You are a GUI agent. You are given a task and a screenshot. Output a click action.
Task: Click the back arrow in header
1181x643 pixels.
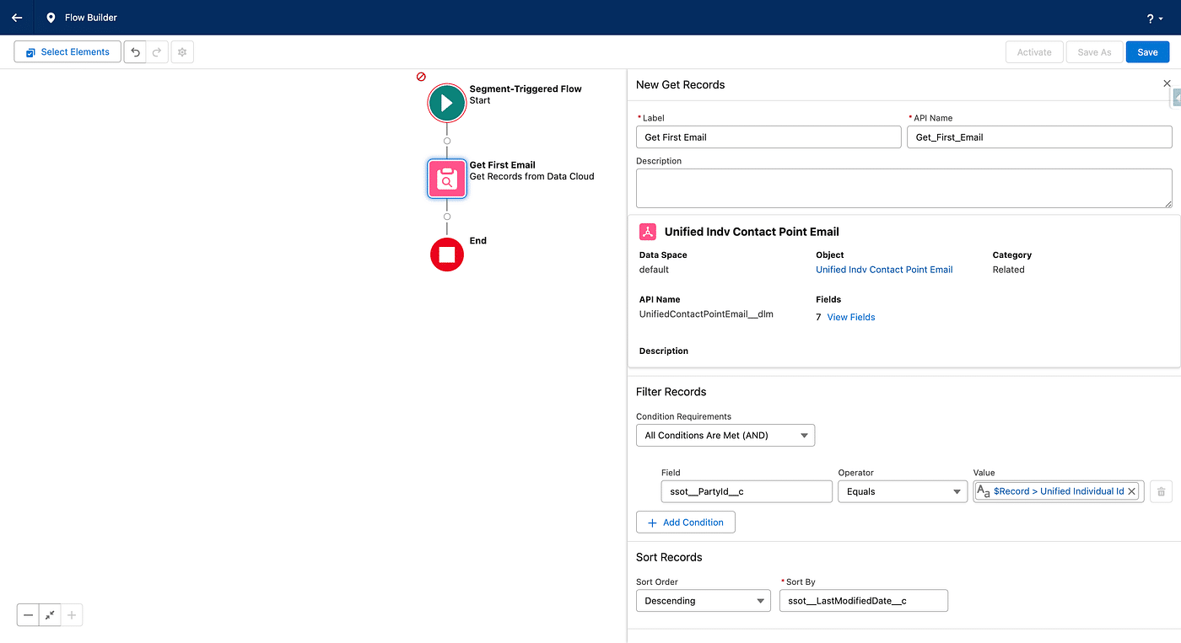tap(17, 18)
